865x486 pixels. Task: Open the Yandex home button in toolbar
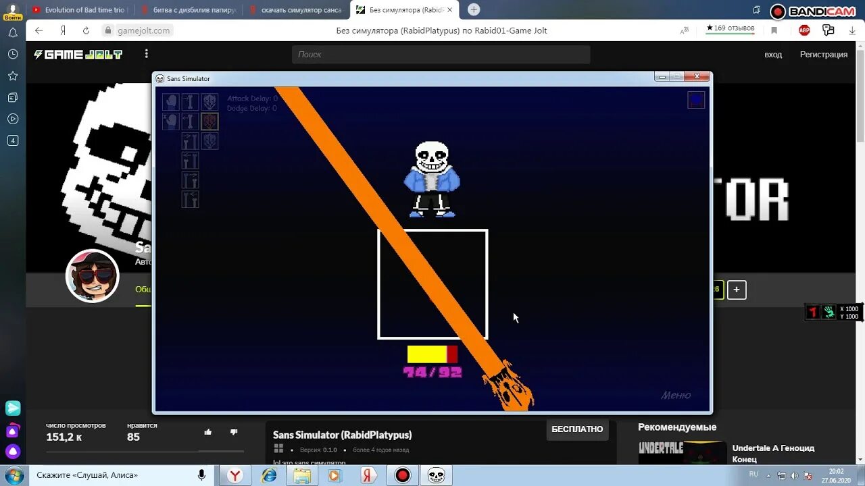(63, 30)
